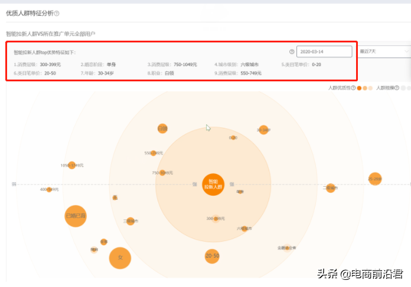Click feature text 2.婚恋阶段: 单身
This screenshot has width=411, height=287.
98,65
